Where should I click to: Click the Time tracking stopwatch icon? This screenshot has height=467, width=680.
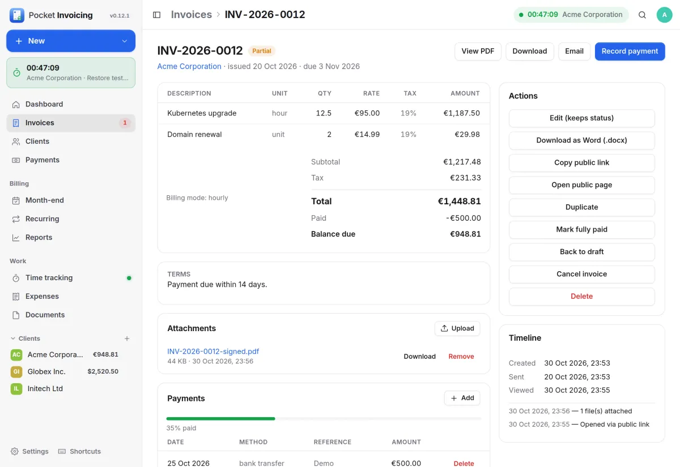coord(16,278)
